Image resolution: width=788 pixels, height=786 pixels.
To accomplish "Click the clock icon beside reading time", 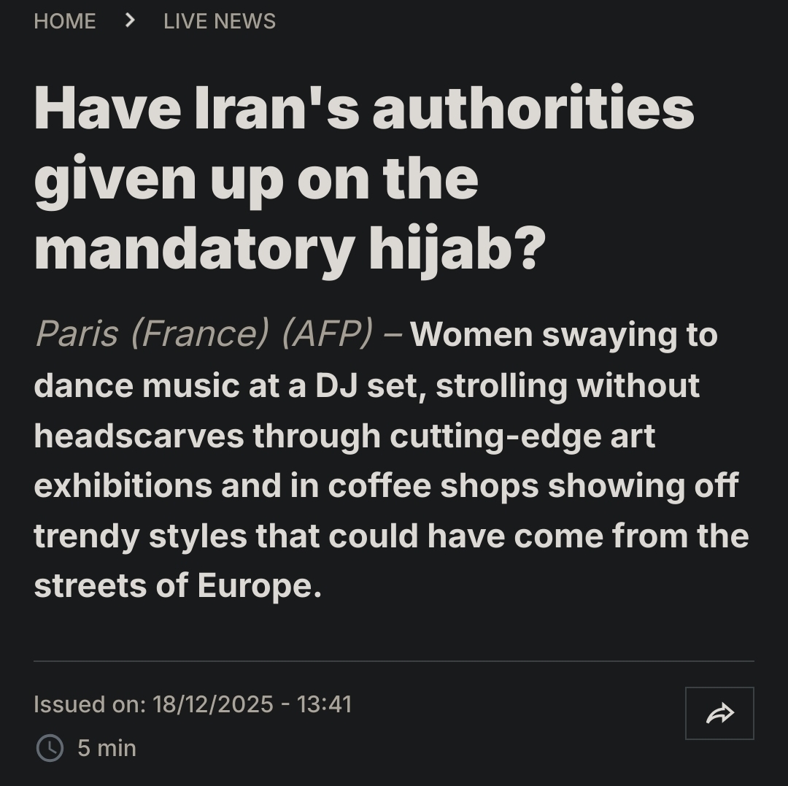I will pos(50,748).
